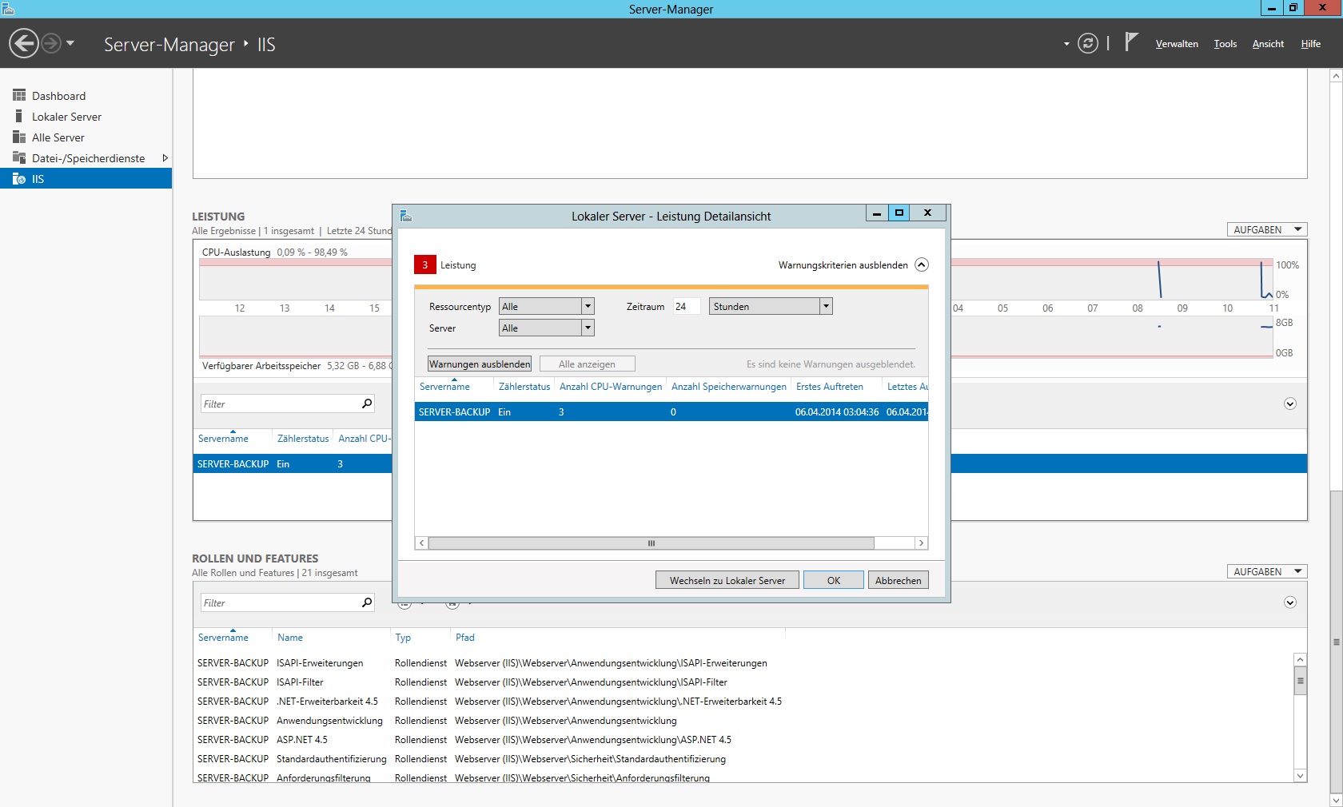Viewport: 1343px width, 807px height.
Task: Open the Hilfe menu
Action: click(1310, 44)
